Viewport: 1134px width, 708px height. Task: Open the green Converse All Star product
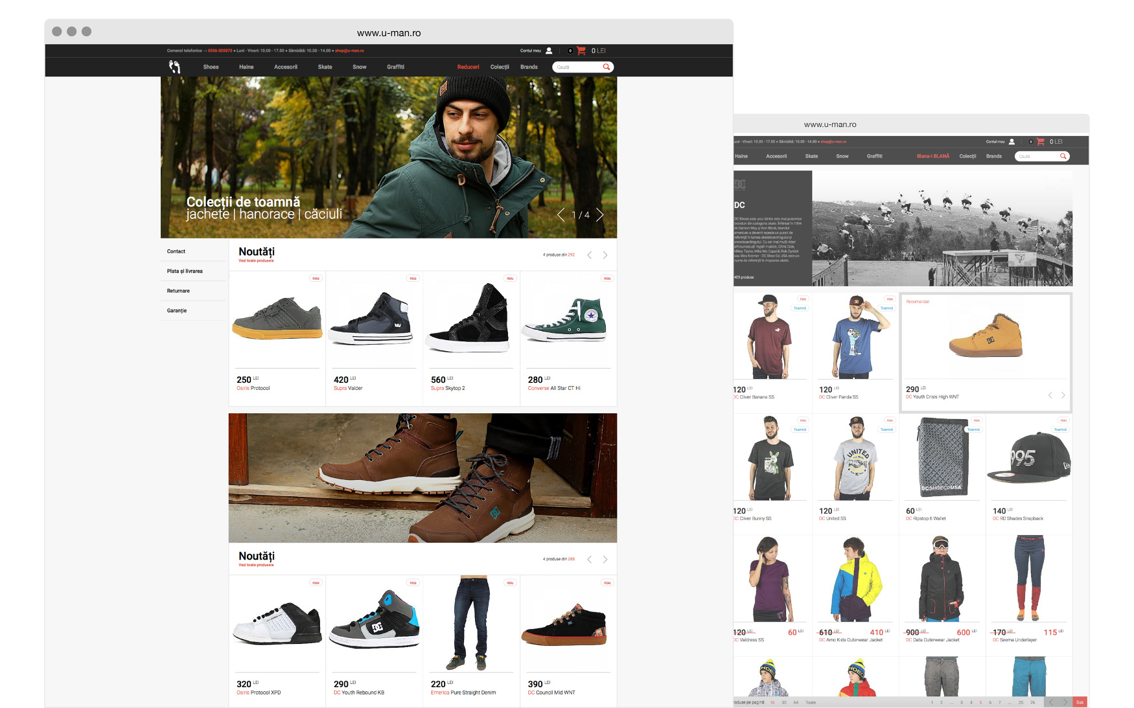tap(565, 319)
